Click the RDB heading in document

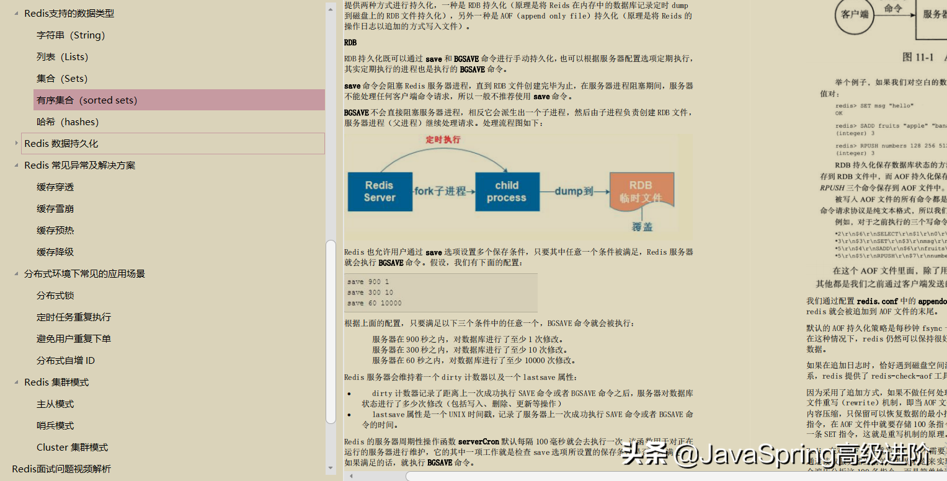pos(350,43)
